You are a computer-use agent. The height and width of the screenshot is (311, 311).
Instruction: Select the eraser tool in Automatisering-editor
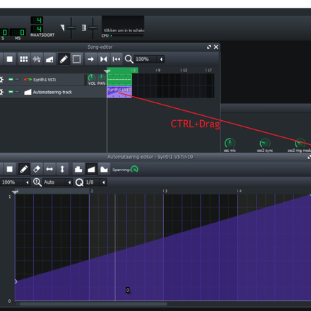point(37,169)
